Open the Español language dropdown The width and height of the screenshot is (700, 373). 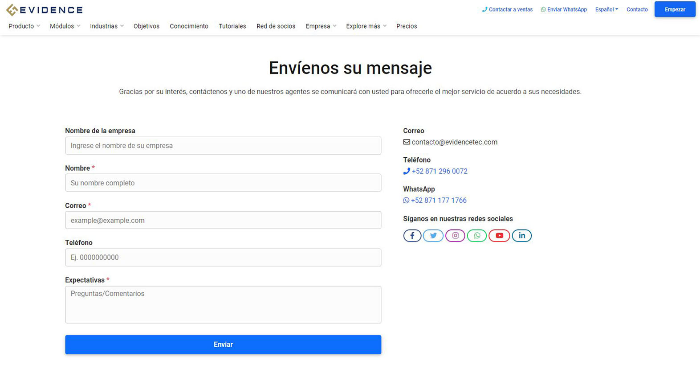606,9
